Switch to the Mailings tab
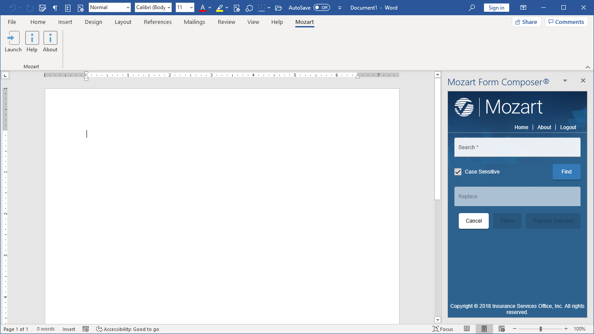The width and height of the screenshot is (594, 334). point(194,22)
